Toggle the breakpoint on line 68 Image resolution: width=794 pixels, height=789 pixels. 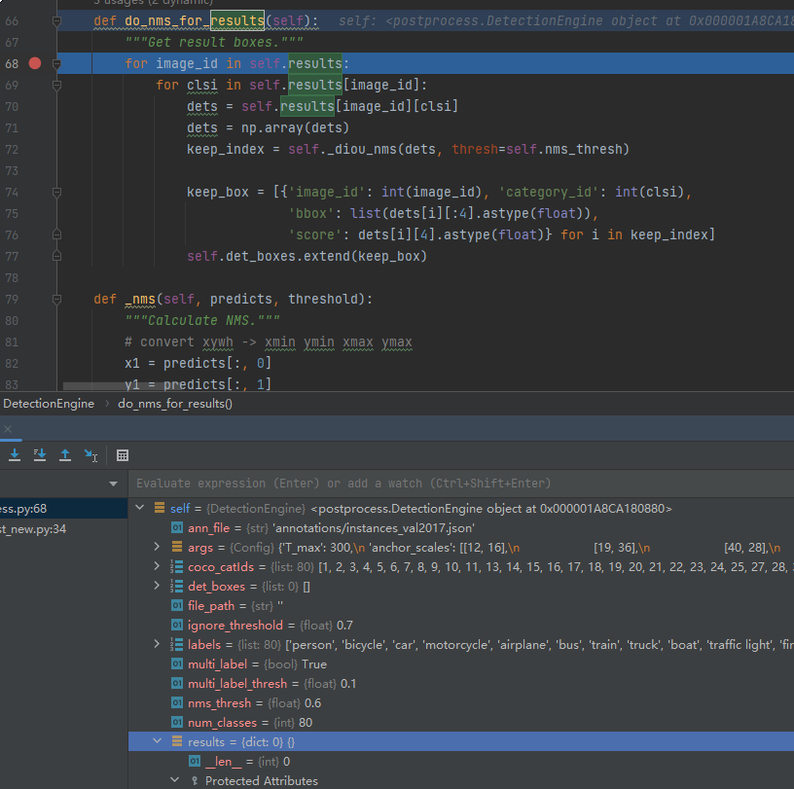point(35,63)
